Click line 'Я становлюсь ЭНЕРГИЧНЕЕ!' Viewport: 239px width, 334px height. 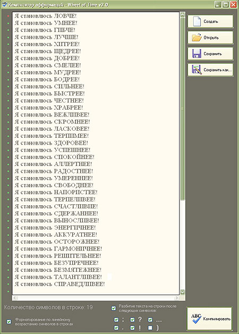pos(55,228)
